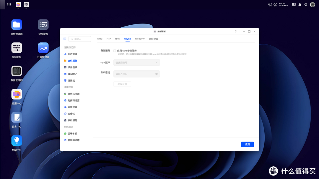Click the 应用 button

[x=248, y=144]
